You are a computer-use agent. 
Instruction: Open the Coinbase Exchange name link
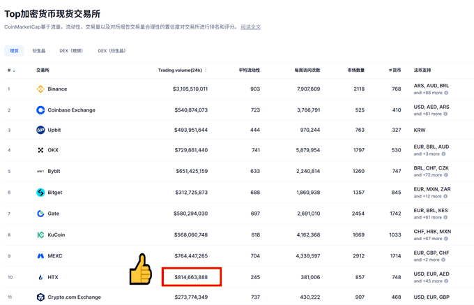pos(71,110)
